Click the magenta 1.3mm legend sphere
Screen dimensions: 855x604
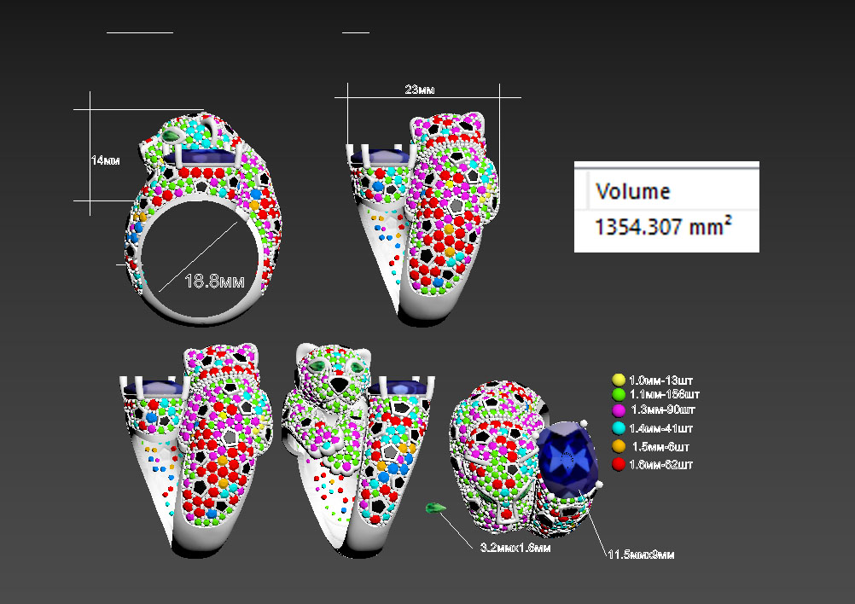pyautogui.click(x=619, y=410)
